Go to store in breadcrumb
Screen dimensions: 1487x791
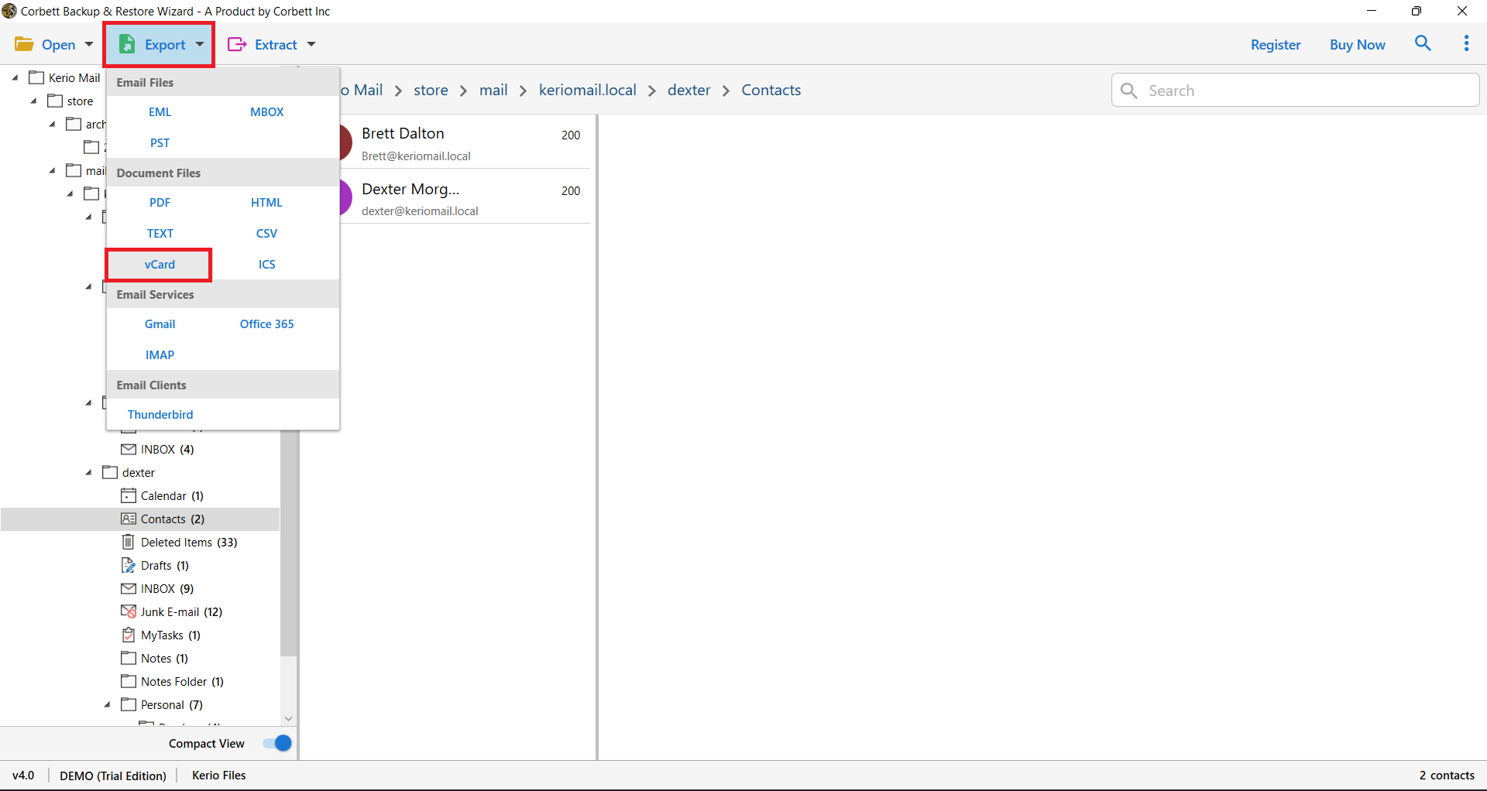point(431,90)
